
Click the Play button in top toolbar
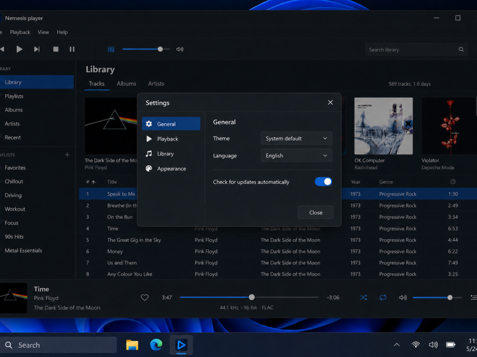point(19,49)
